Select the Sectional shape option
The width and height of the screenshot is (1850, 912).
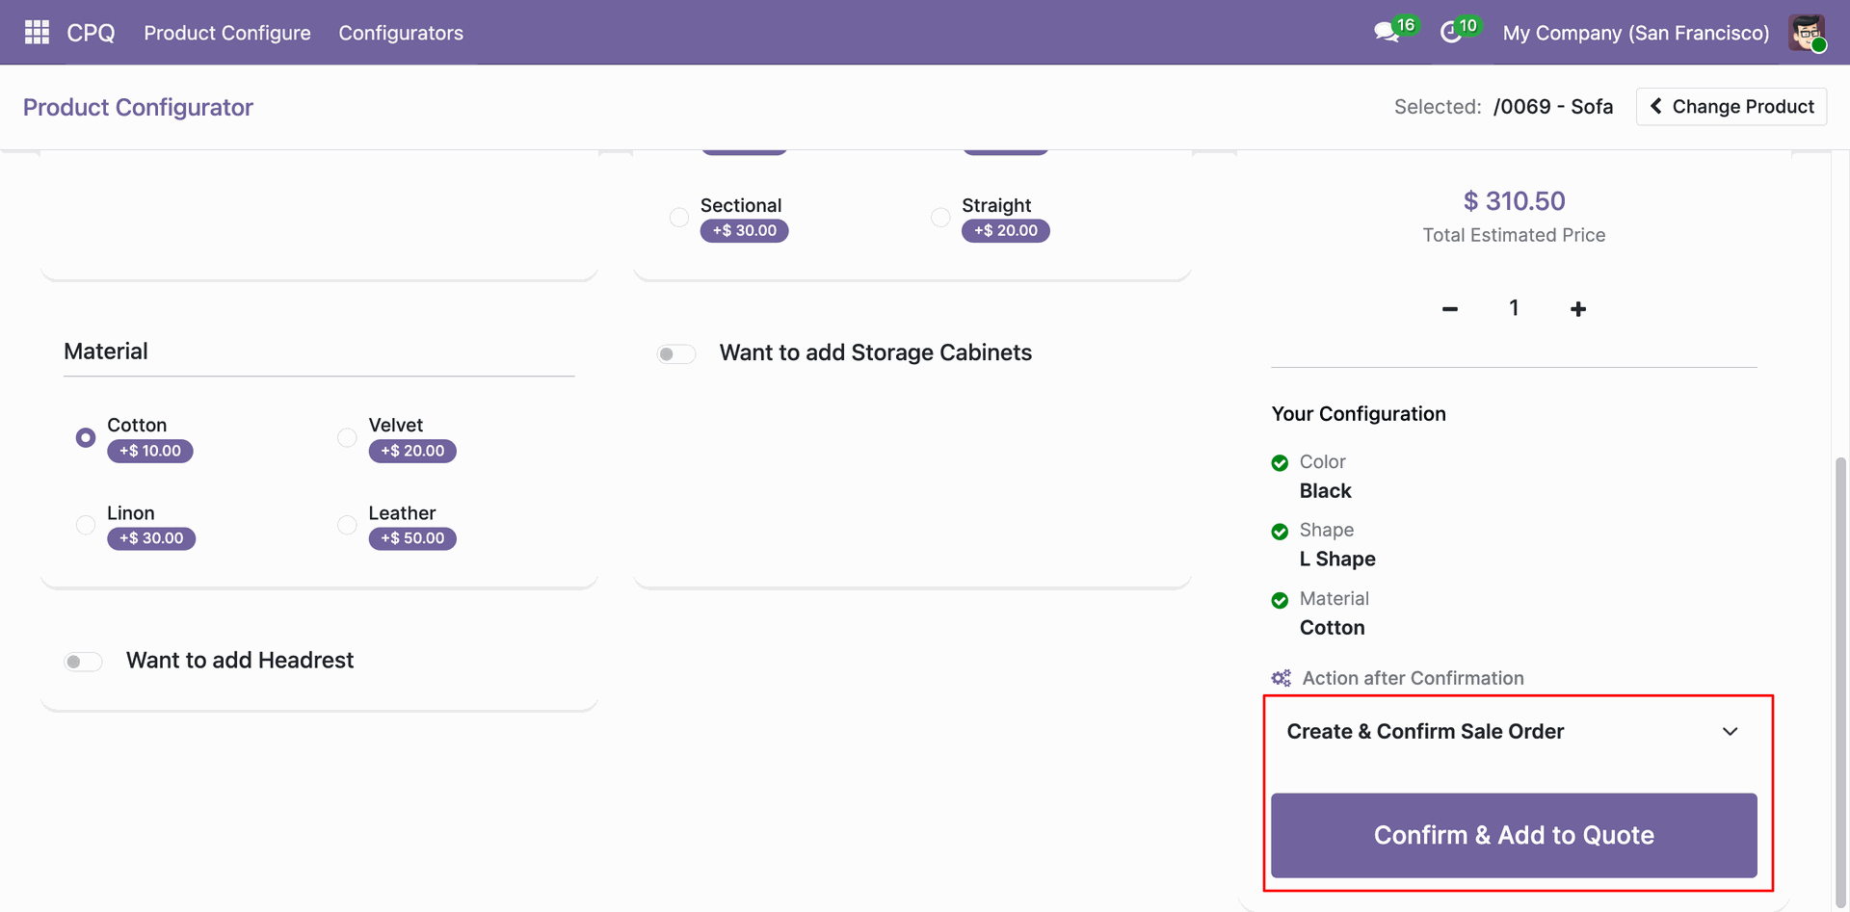679,218
